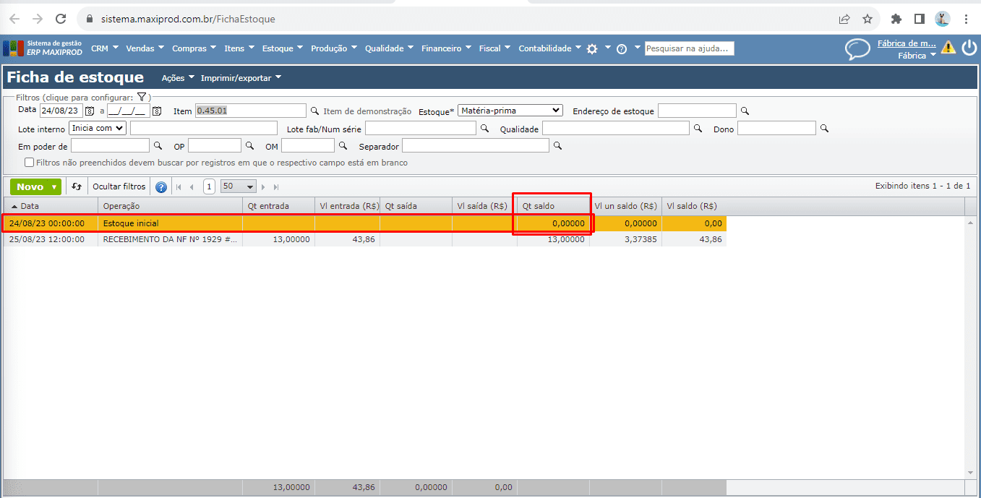The width and height of the screenshot is (981, 498).
Task: Open the Fábrica company dropdown
Action: coord(917,55)
